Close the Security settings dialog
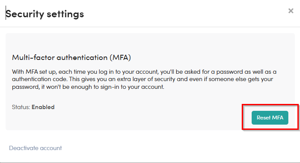Image resolution: width=300 pixels, height=163 pixels. (x=291, y=11)
